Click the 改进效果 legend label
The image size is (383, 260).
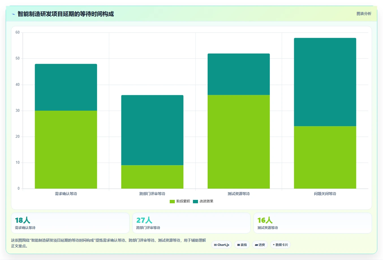coord(206,201)
